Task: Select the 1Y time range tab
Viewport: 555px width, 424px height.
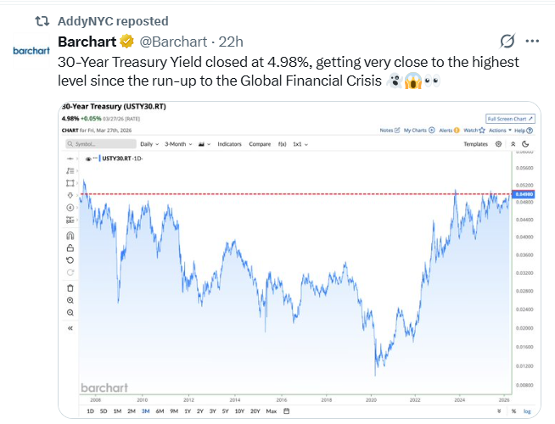Action: tap(188, 411)
